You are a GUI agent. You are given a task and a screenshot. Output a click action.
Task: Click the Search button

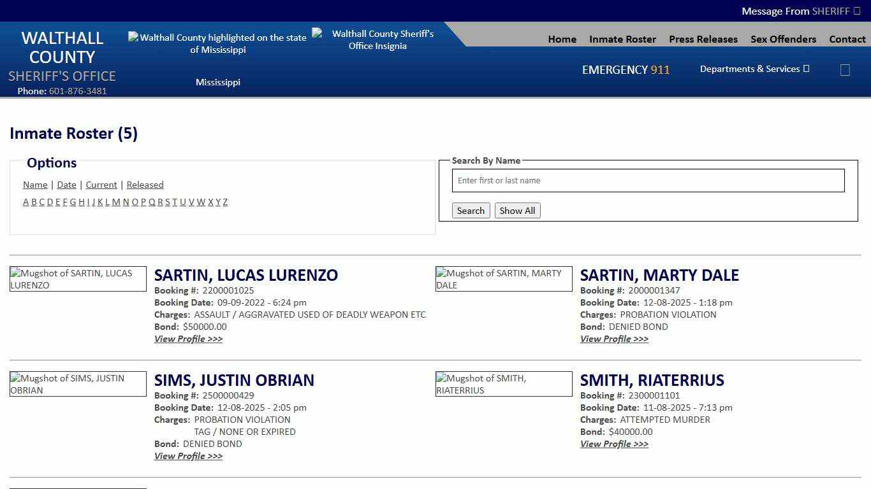471,210
